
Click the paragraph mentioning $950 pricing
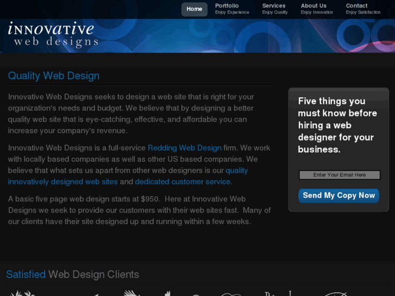click(139, 210)
